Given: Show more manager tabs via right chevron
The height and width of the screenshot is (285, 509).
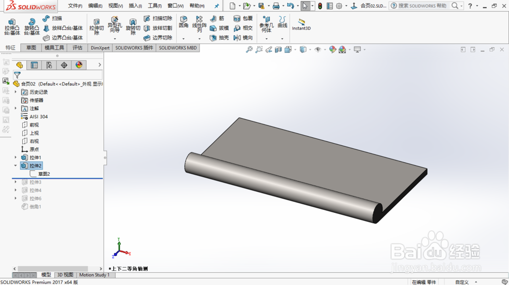Looking at the screenshot, I should pyautogui.click(x=100, y=65).
